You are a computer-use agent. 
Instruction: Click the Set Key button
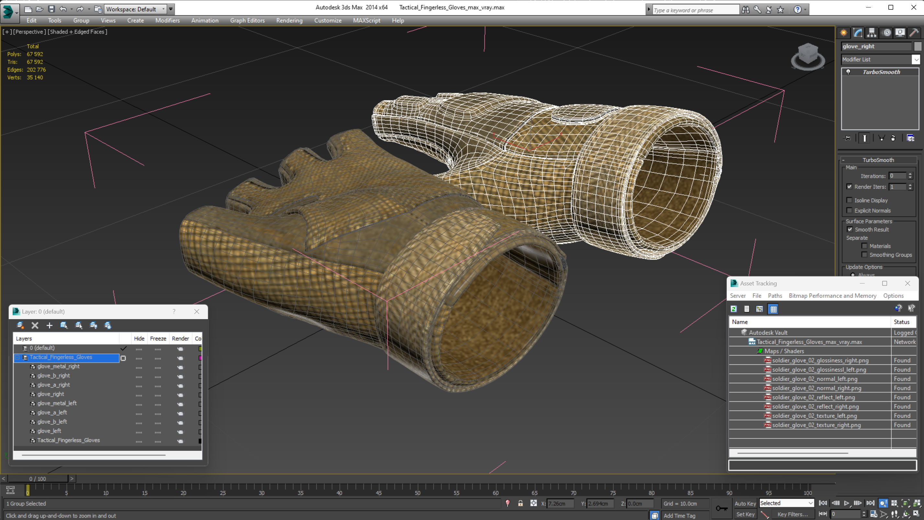click(745, 514)
